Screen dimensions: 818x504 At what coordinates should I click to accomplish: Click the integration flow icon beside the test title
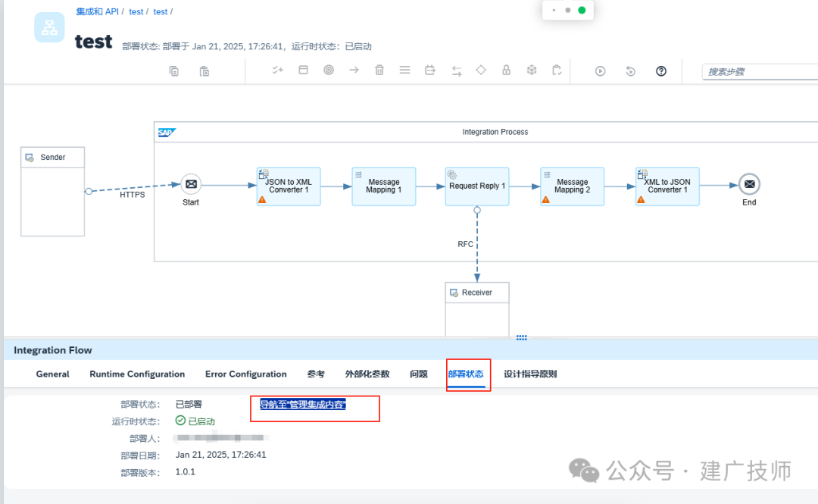pos(49,27)
